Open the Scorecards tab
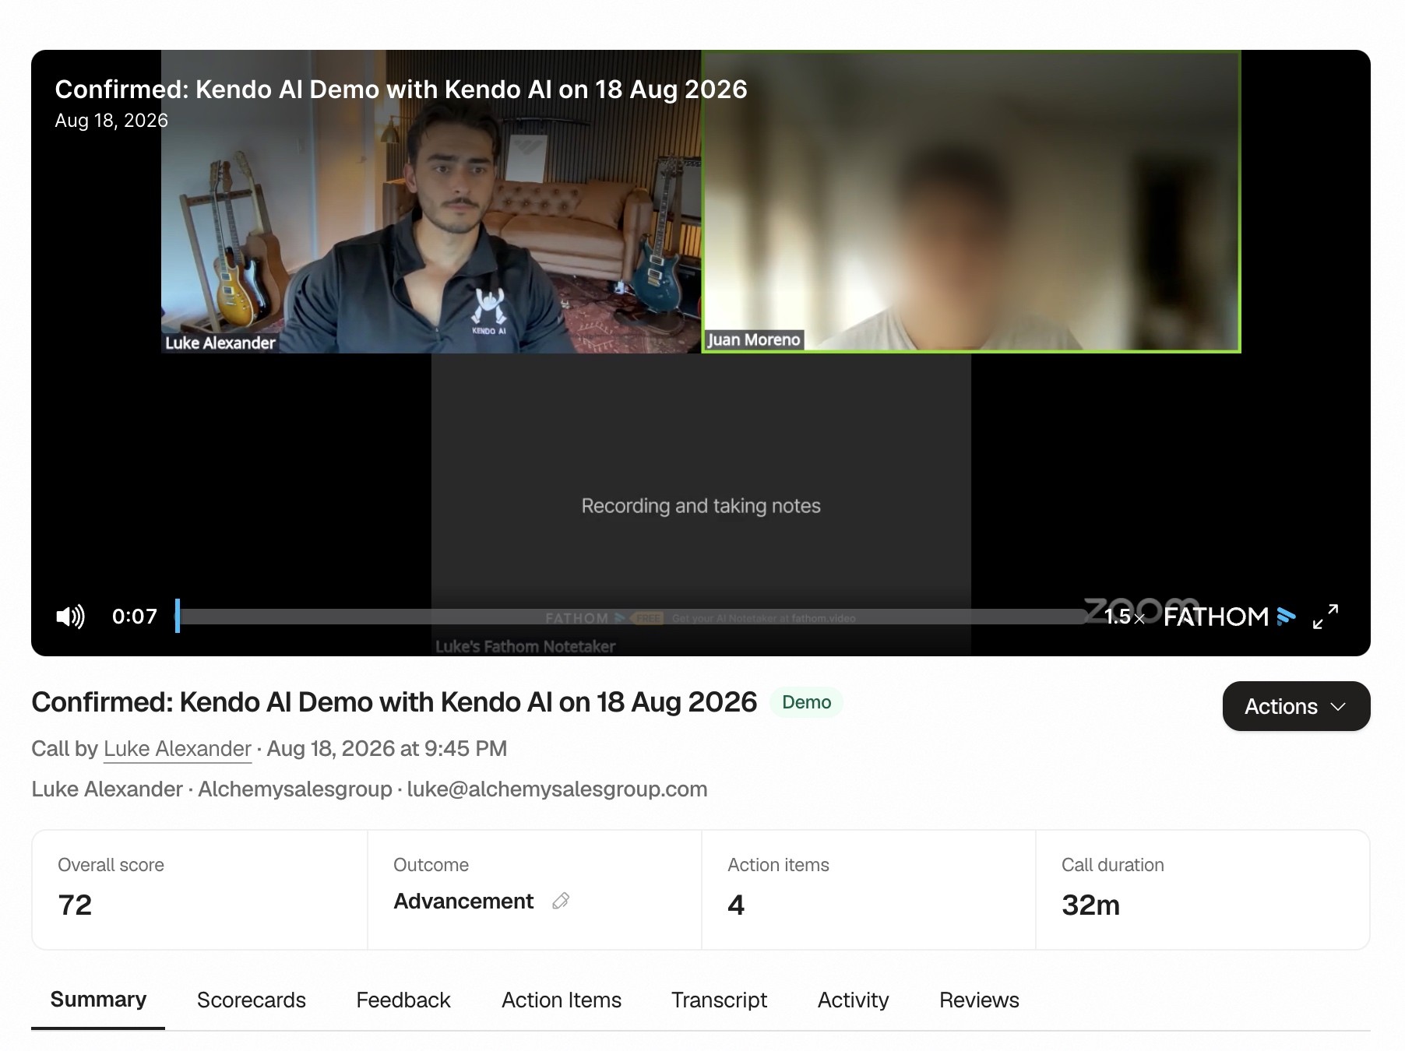The image size is (1405, 1051). coord(252,1000)
